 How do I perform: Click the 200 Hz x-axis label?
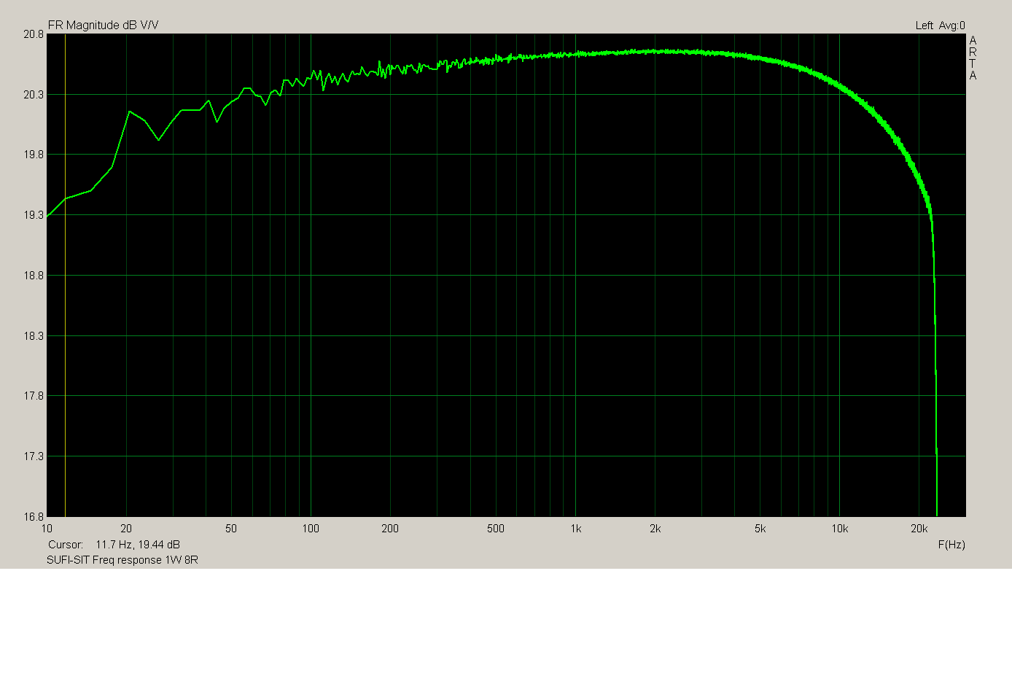coord(390,529)
